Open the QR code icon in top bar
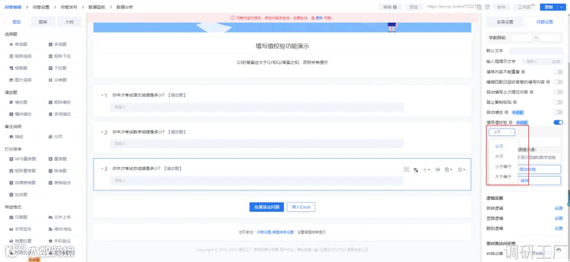 [488, 7]
